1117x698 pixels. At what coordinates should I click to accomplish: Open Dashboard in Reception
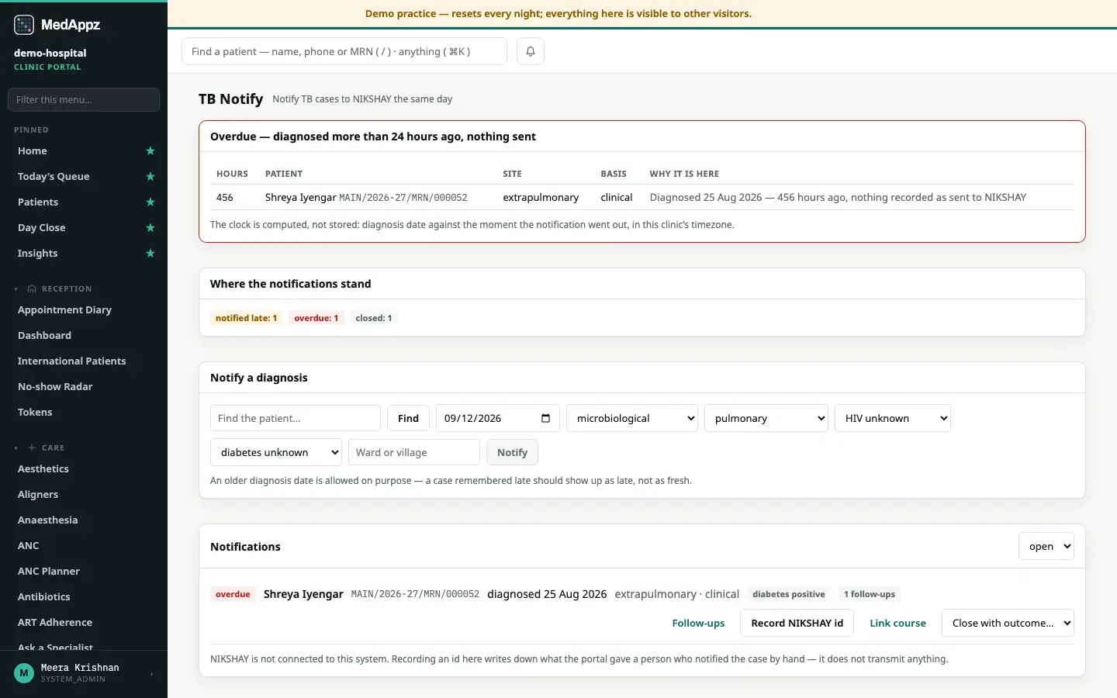tap(45, 336)
